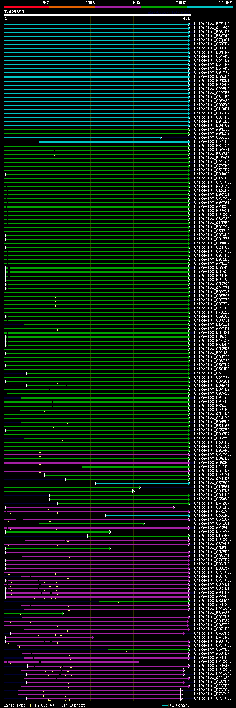
Task: Click the cyan alignment bar for Q56WP8
Action: (147, 516)
